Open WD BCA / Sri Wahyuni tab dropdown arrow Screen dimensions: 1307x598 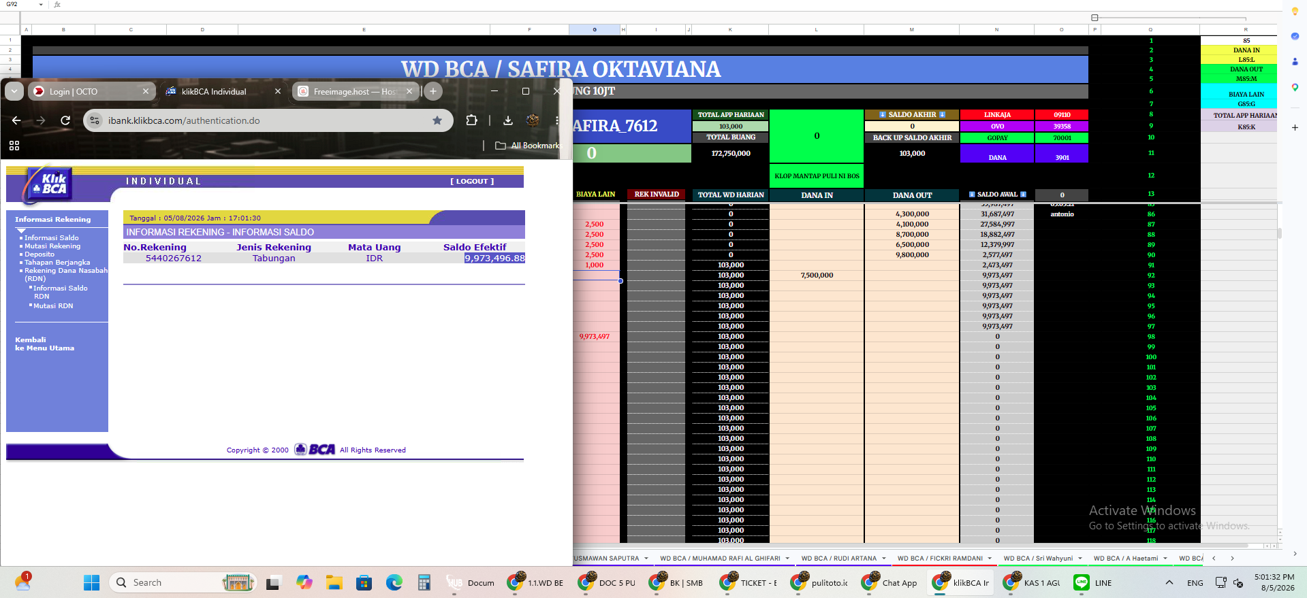pyautogui.click(x=1080, y=559)
